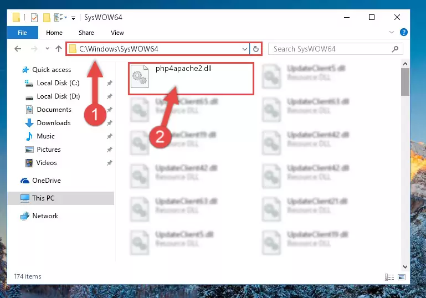Switch to Details view icon in status bar
This screenshot has height=298, width=426.
tap(389, 277)
